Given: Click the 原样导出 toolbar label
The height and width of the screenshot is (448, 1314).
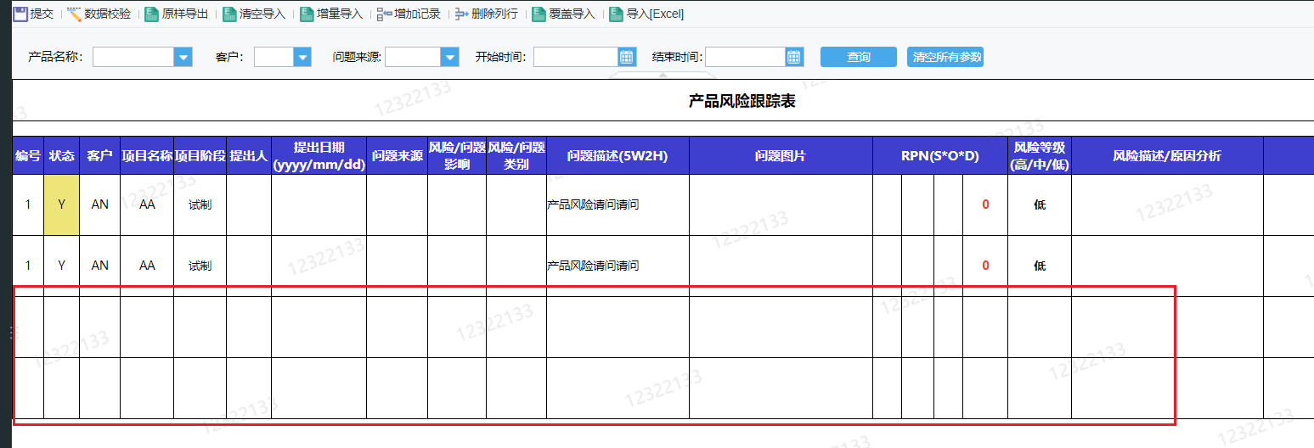Looking at the screenshot, I should click(x=185, y=14).
